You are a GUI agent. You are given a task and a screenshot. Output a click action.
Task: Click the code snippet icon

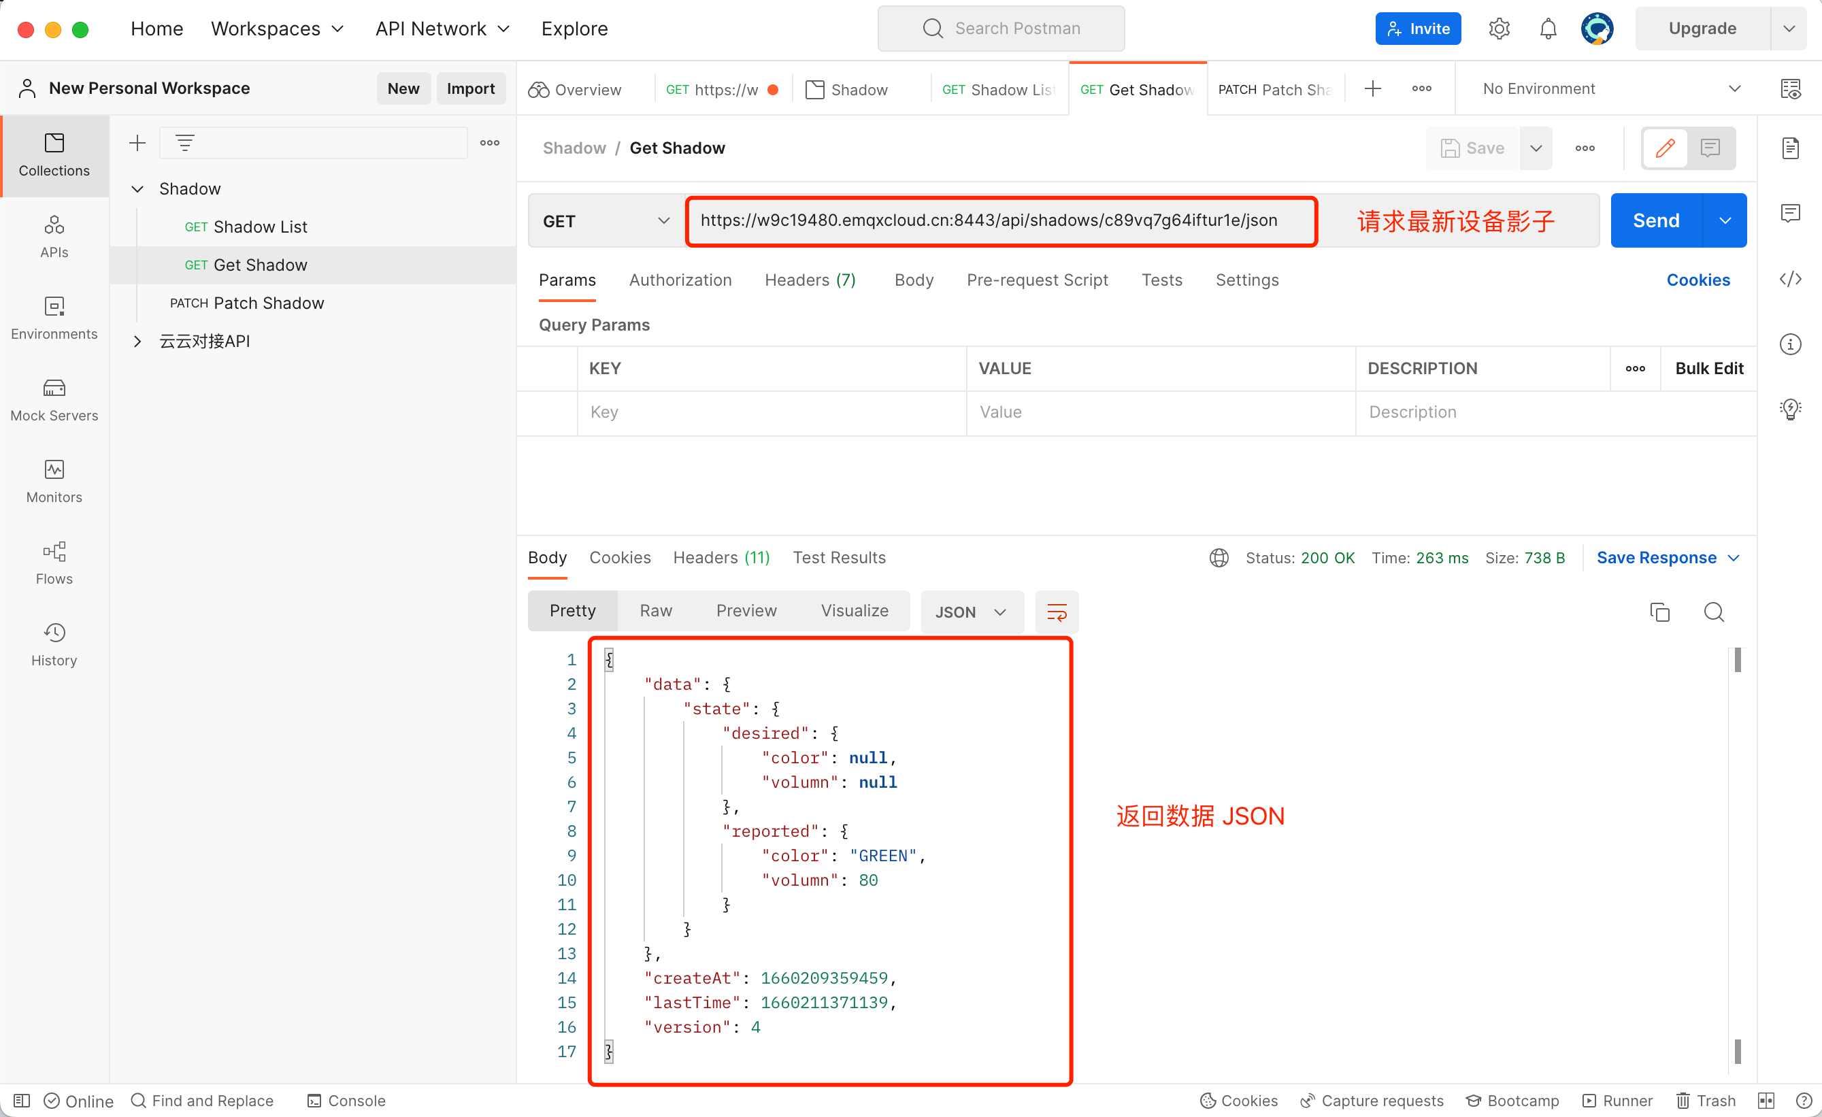coord(1789,279)
